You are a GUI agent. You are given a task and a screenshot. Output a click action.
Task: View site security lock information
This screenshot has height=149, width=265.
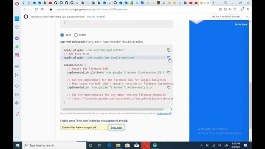(51, 9)
